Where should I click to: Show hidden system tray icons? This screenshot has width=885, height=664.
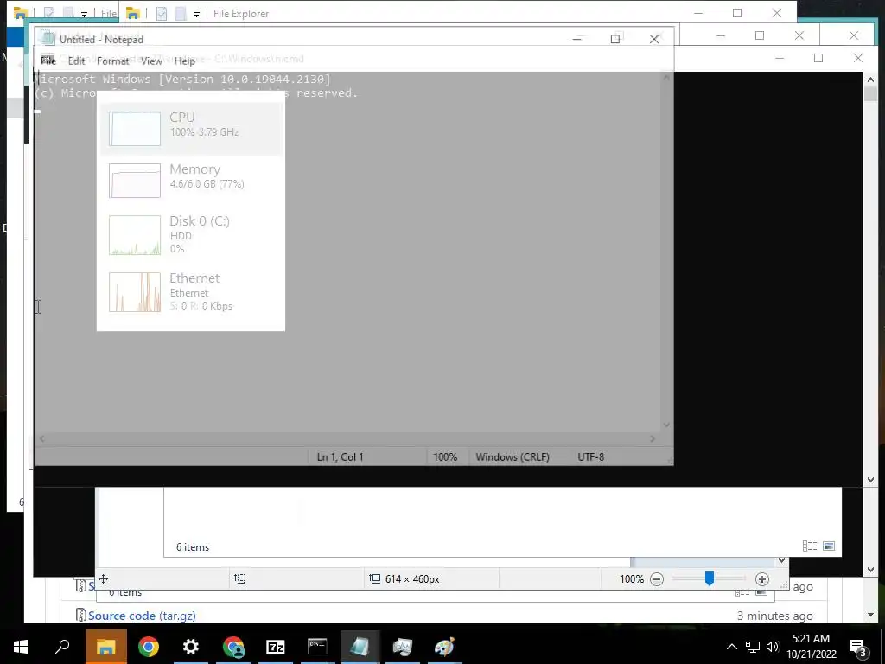point(731,647)
